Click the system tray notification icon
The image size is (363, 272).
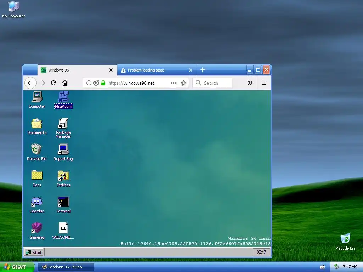point(337,267)
